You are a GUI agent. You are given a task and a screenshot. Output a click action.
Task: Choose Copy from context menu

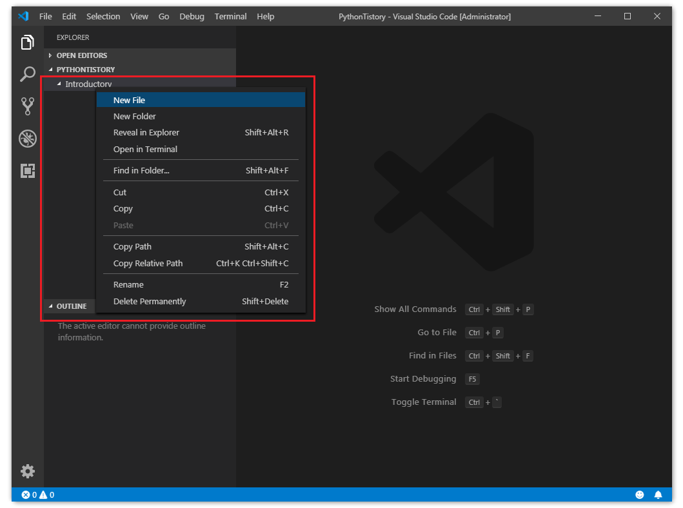(x=201, y=208)
